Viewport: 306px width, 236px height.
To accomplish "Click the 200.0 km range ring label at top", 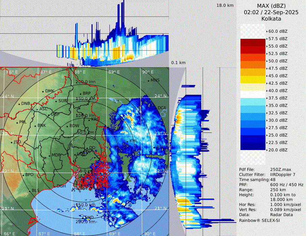I will 85,82.
